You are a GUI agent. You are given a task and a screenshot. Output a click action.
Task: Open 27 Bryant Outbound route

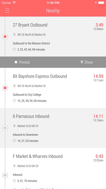pyautogui.click(x=30, y=25)
